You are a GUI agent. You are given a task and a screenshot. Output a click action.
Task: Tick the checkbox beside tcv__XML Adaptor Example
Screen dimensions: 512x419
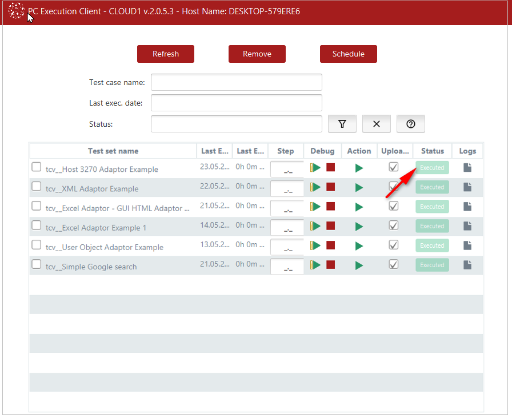pyautogui.click(x=37, y=187)
